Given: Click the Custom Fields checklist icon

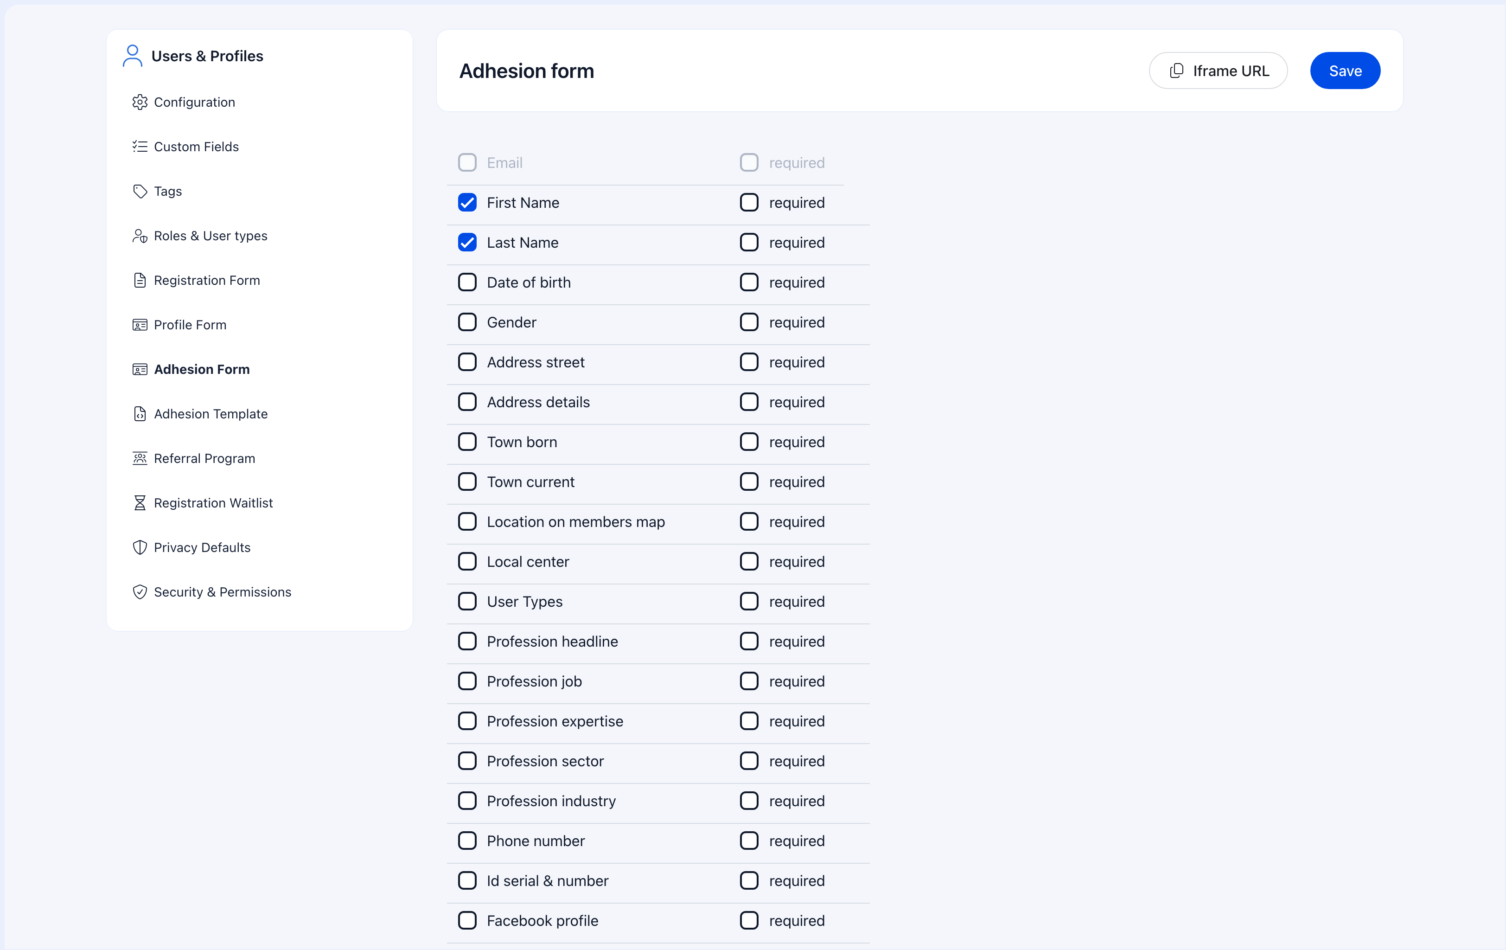Looking at the screenshot, I should [x=140, y=147].
